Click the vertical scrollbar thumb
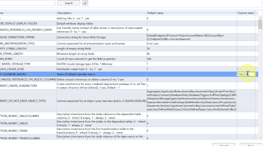Image resolution: width=264 pixels, height=146 pixels. [260, 24]
